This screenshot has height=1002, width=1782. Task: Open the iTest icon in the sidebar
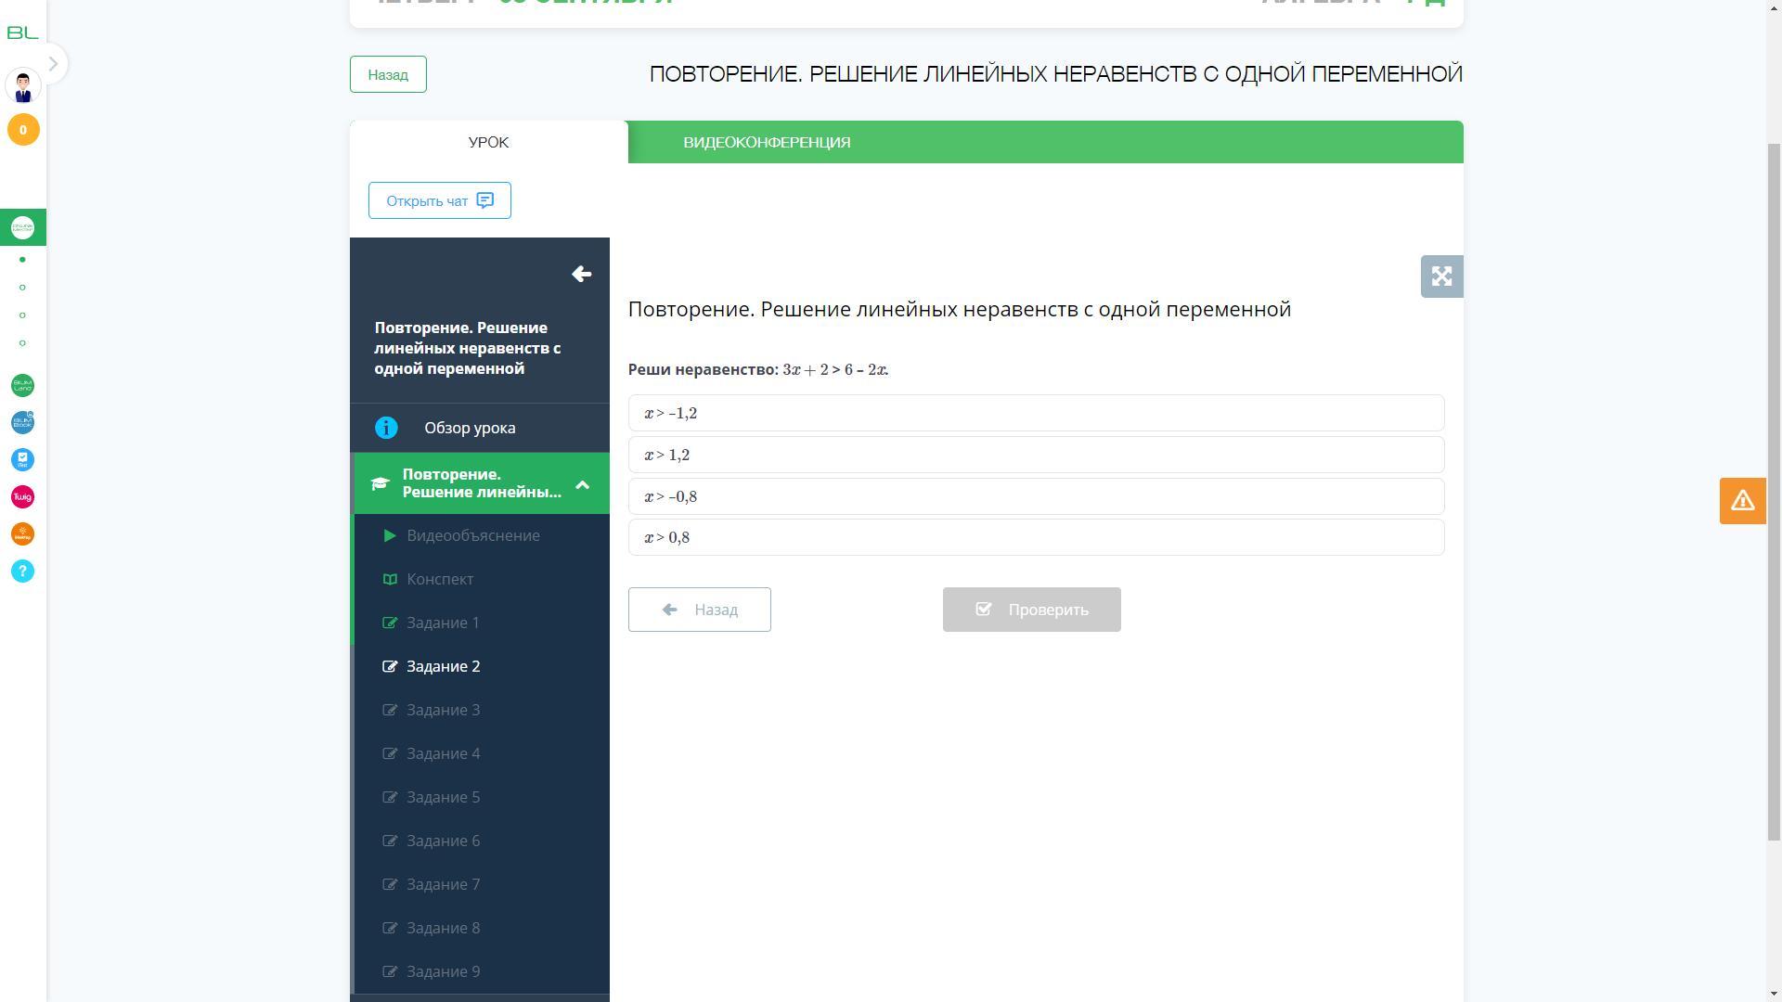[x=22, y=460]
